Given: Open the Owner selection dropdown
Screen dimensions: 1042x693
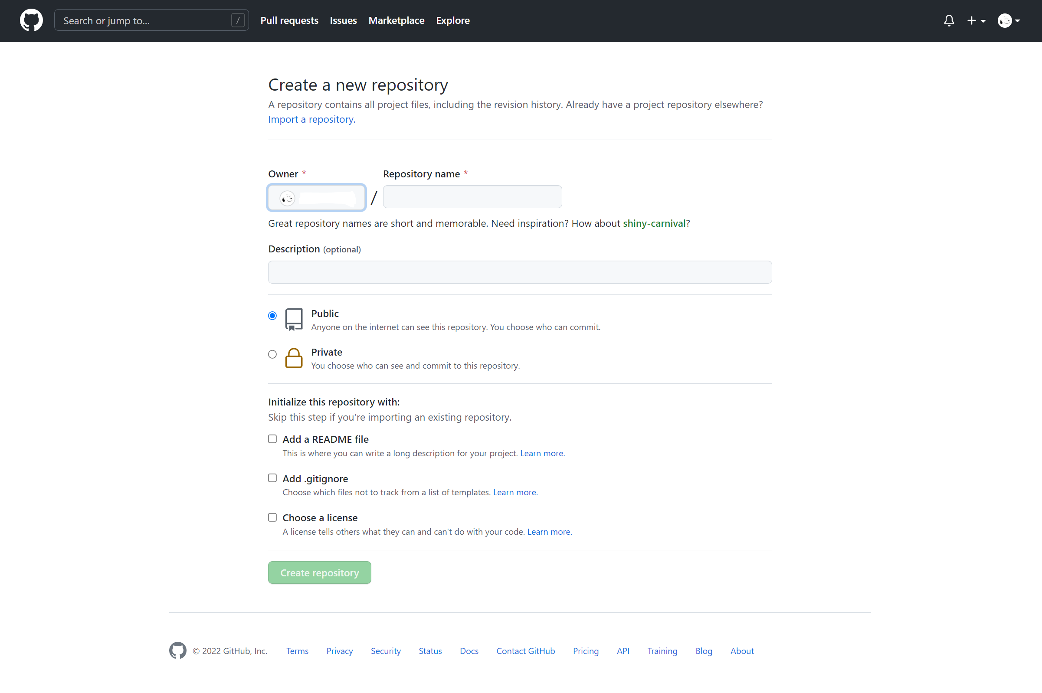Looking at the screenshot, I should (316, 198).
